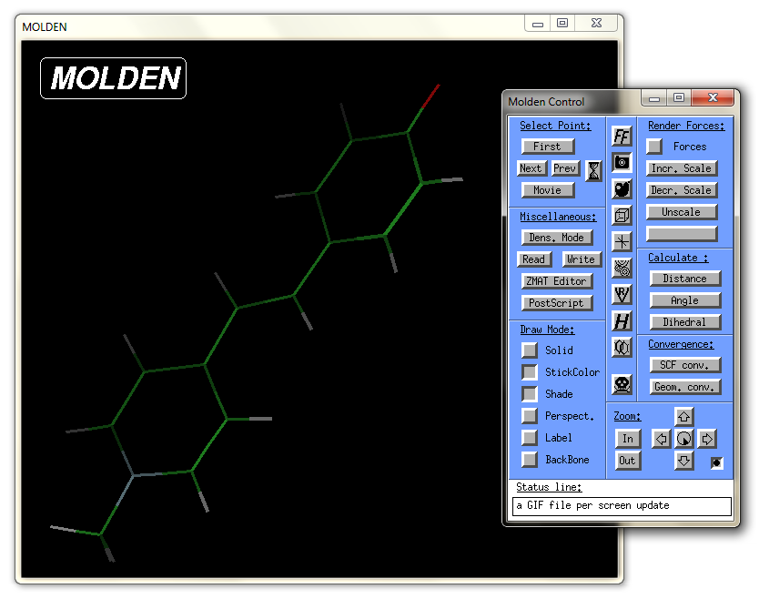This screenshot has width=759, height=599.
Task: Click the camera snapshot icon
Action: pos(622,162)
